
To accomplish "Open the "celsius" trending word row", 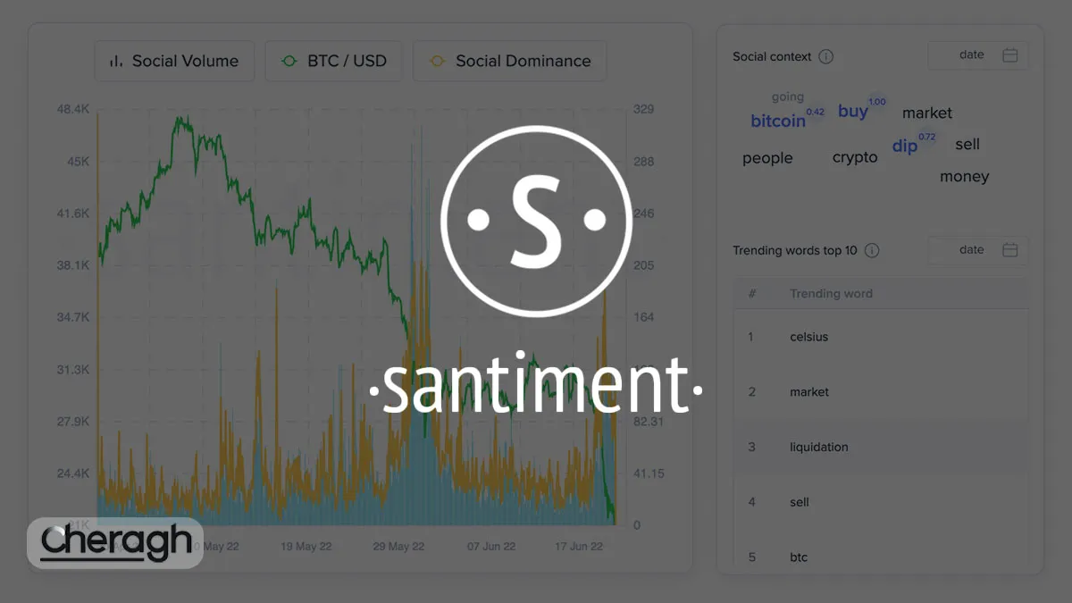I will 881,337.
